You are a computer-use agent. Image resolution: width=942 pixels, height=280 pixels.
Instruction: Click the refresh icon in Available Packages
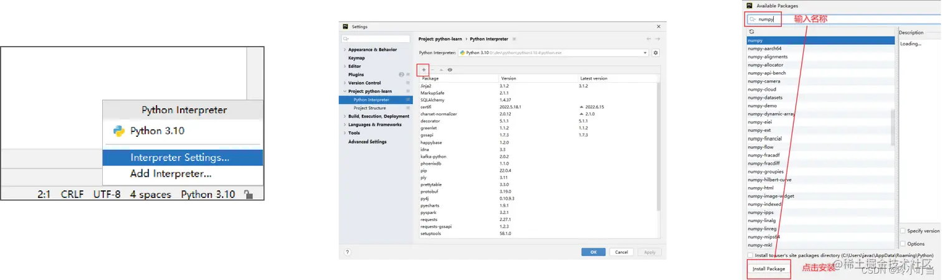tap(752, 31)
